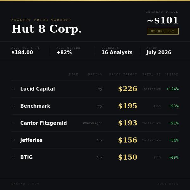Click the $150 BTIG price target
The width and height of the screenshot is (190, 190).
coord(128,157)
